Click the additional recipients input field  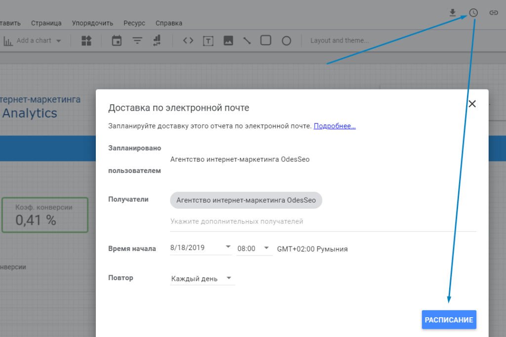[x=323, y=221]
